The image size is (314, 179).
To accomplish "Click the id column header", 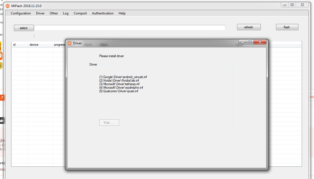I will pyautogui.click(x=20, y=45).
